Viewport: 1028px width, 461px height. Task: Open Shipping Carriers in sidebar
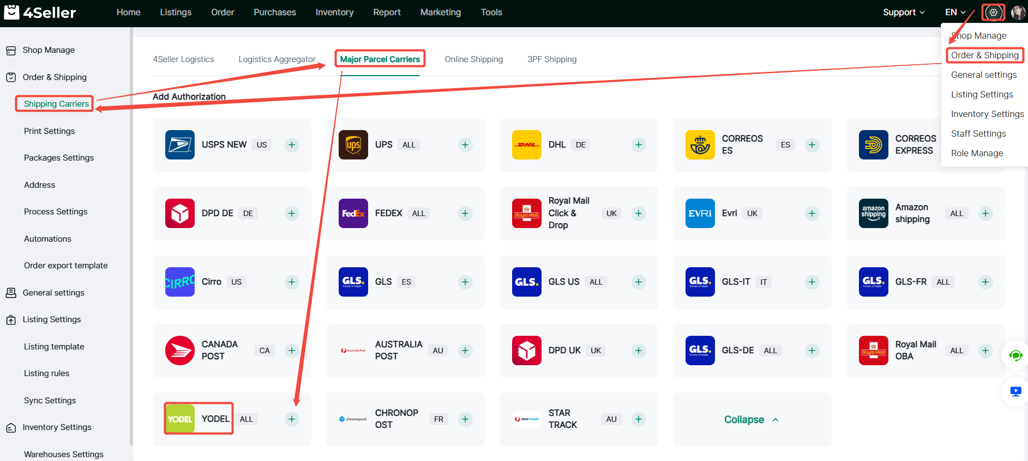pos(56,104)
